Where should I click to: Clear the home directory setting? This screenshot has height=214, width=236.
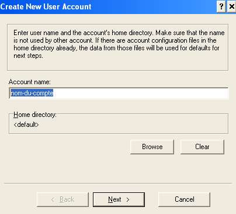pos(202,147)
